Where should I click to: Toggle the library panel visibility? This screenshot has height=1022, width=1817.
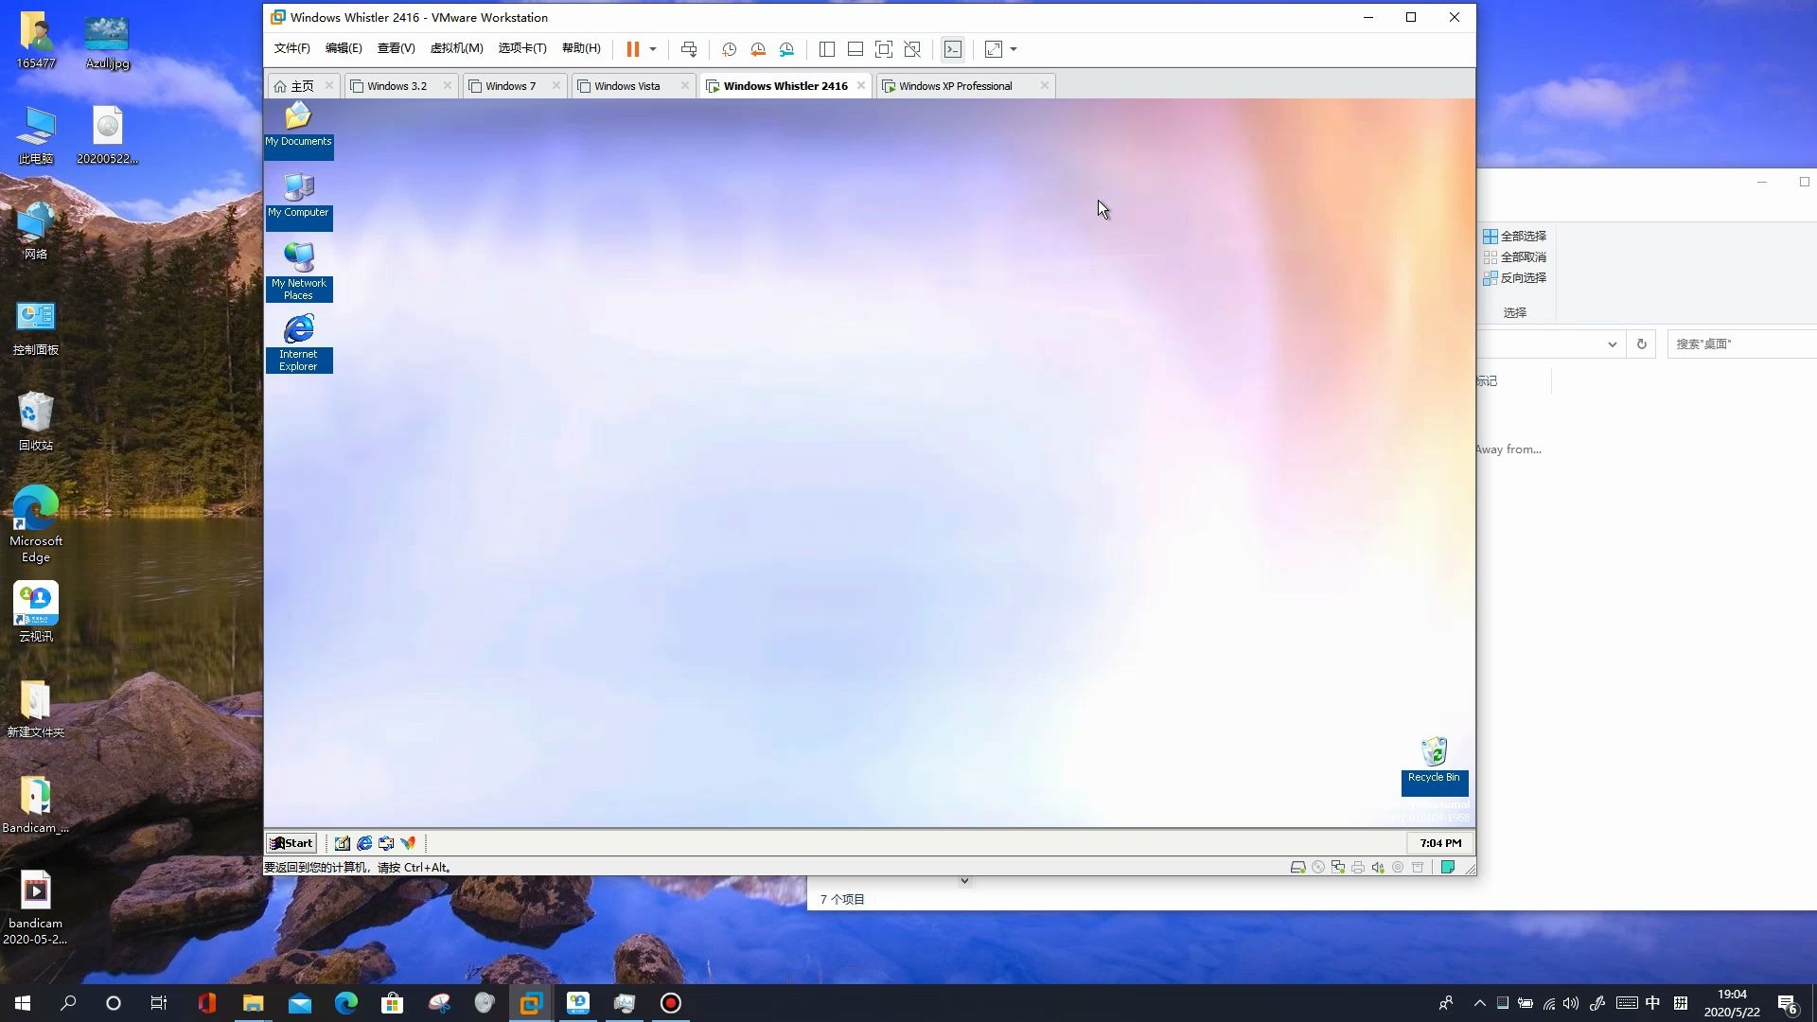pyautogui.click(x=827, y=49)
